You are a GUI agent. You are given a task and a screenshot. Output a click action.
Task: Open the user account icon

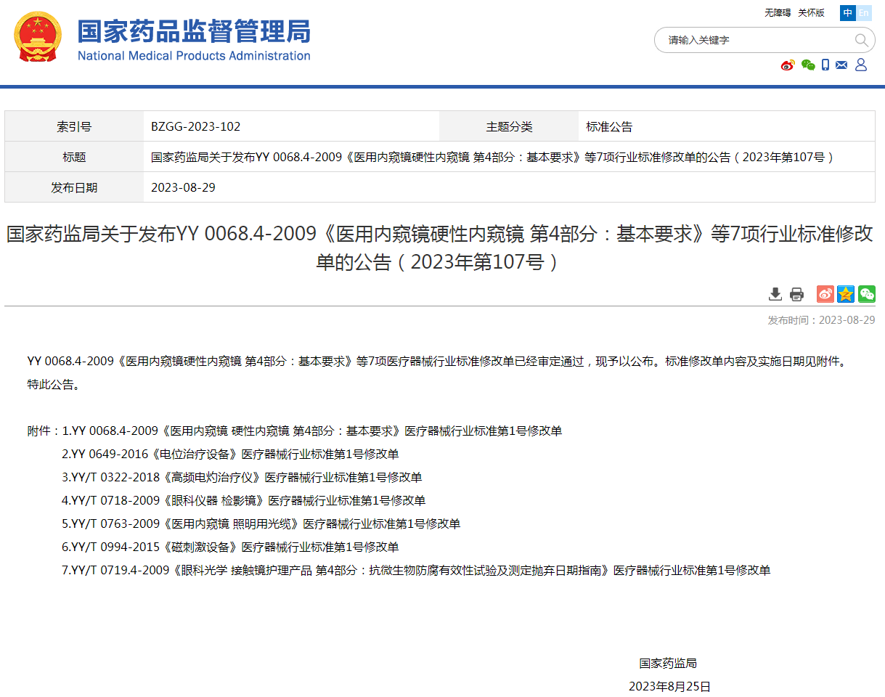[861, 65]
